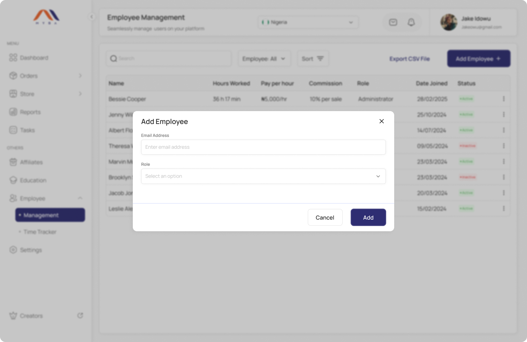This screenshot has height=342, width=527.
Task: Open Orders in the sidebar
Action: coord(29,76)
